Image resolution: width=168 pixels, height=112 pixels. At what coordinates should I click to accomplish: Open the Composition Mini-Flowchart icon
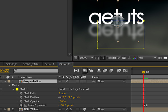pyautogui.click(x=76, y=71)
